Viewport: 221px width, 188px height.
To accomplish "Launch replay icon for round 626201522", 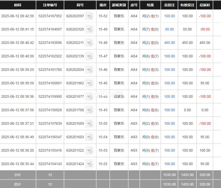I will tap(89, 151).
